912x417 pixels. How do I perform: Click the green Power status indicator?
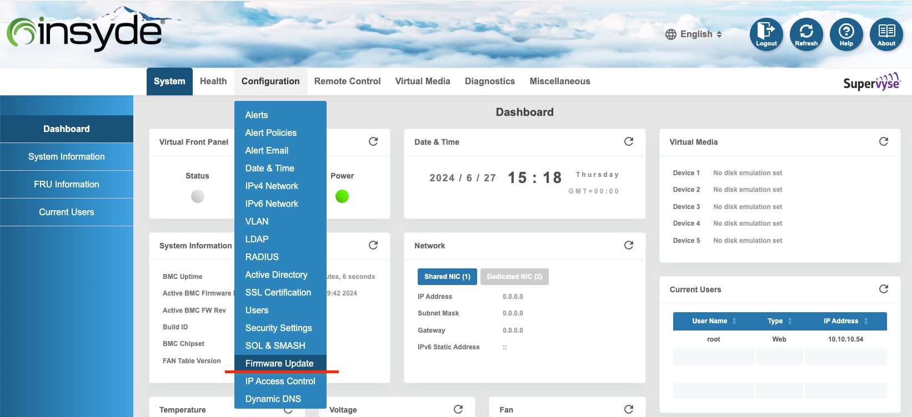coord(342,196)
